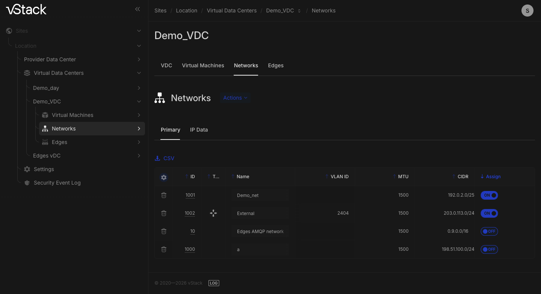Turn on Assign toggle for network a
Viewport: 541px width, 294px height.
(x=489, y=249)
